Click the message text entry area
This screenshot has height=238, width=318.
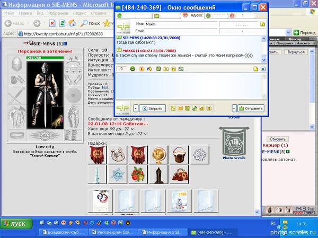[189, 86]
